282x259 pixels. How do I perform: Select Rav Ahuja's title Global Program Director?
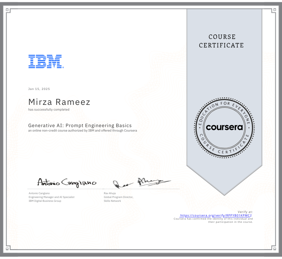click(119, 197)
